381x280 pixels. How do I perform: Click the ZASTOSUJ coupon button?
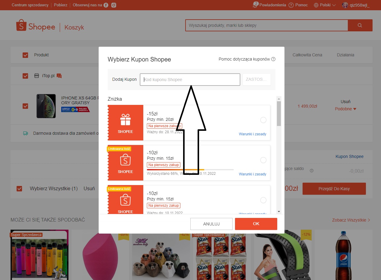click(256, 80)
